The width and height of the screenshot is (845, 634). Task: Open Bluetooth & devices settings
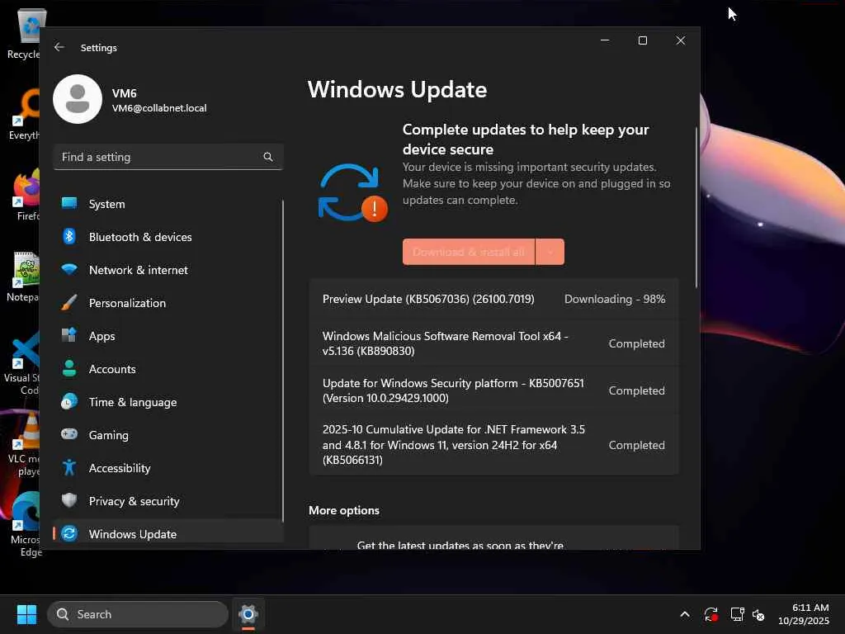(x=168, y=237)
